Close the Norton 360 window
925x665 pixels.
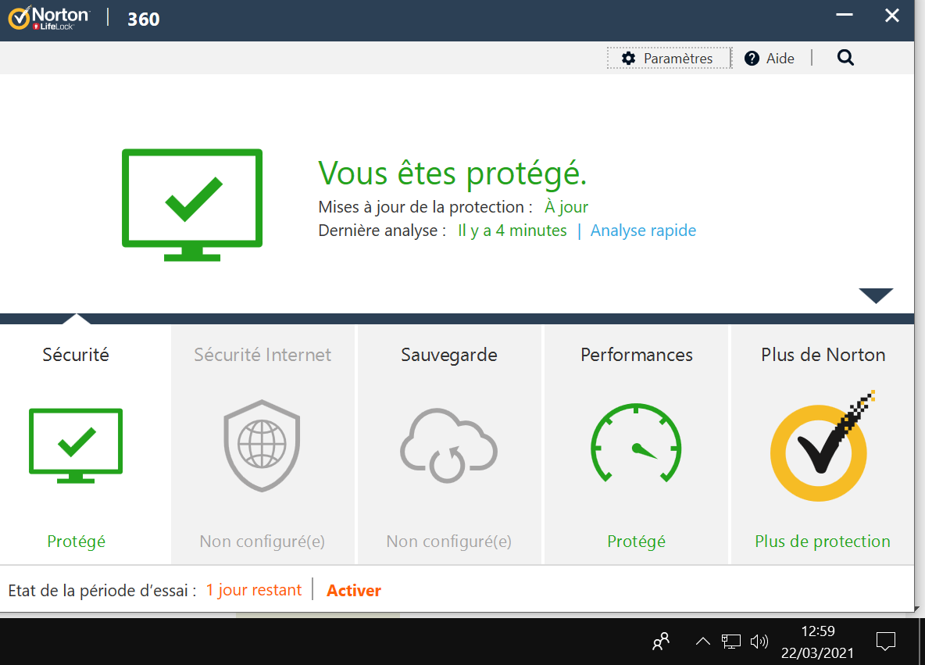[892, 16]
